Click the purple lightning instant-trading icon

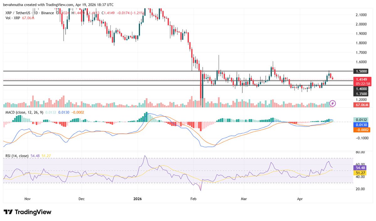(332, 103)
